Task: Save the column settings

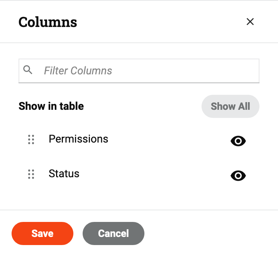Action: [x=42, y=233]
